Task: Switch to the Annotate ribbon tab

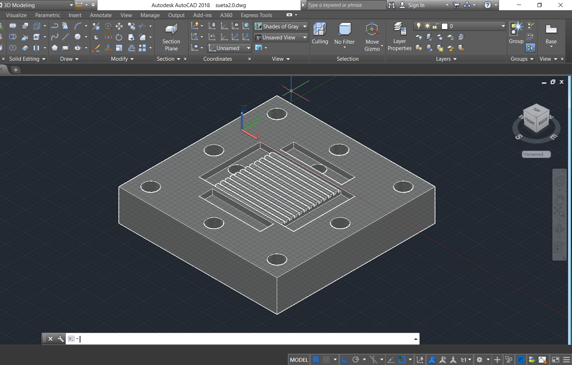Action: pos(101,15)
